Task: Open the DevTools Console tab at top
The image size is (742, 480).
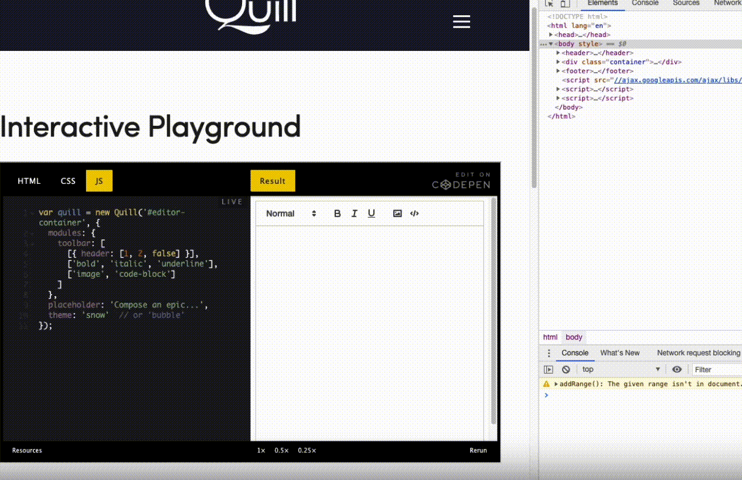Action: (645, 3)
